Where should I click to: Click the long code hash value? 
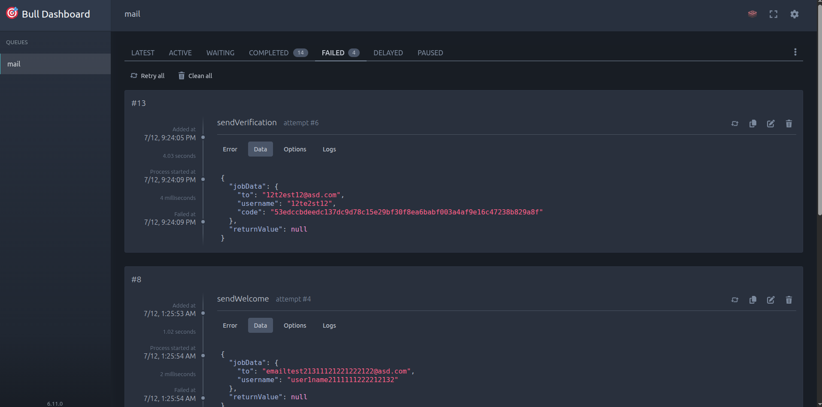[x=406, y=212]
